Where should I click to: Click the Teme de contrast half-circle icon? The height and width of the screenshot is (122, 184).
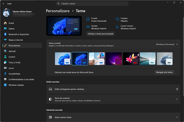click(51, 99)
